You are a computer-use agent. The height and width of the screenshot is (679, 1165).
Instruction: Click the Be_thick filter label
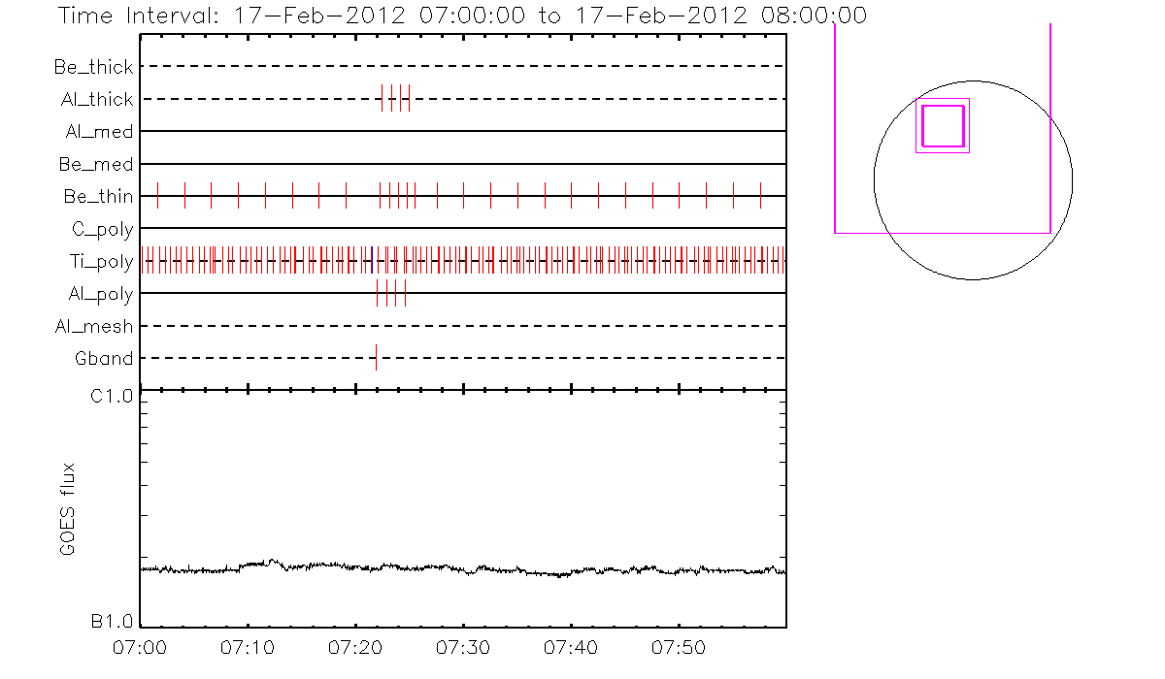(x=94, y=67)
